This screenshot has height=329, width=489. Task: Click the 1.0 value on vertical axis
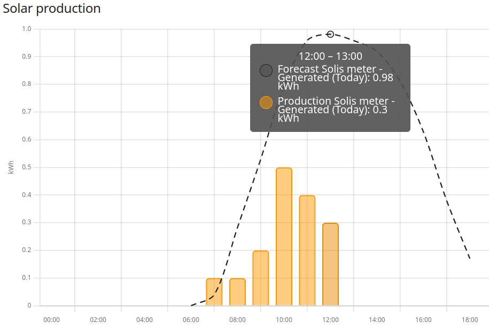(27, 29)
